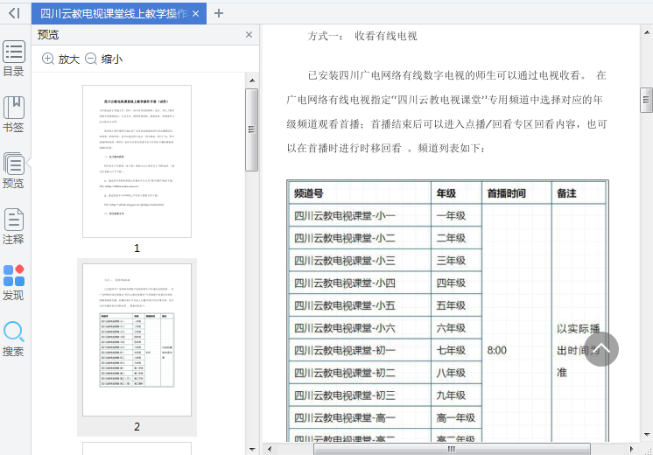
Task: Select page 1 thumbnail
Action: [x=137, y=162]
